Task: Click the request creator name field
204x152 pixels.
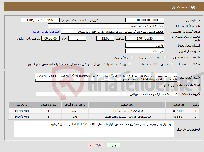Action: click(112, 32)
